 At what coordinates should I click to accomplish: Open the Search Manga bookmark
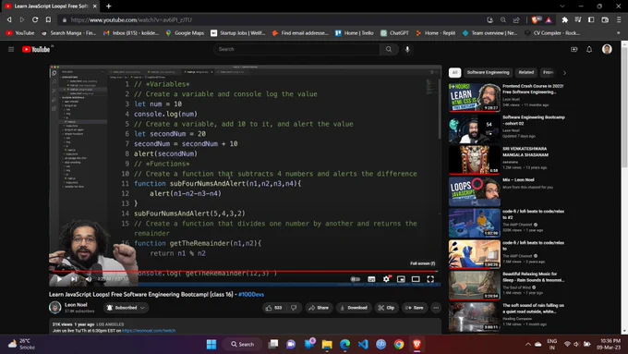click(69, 33)
